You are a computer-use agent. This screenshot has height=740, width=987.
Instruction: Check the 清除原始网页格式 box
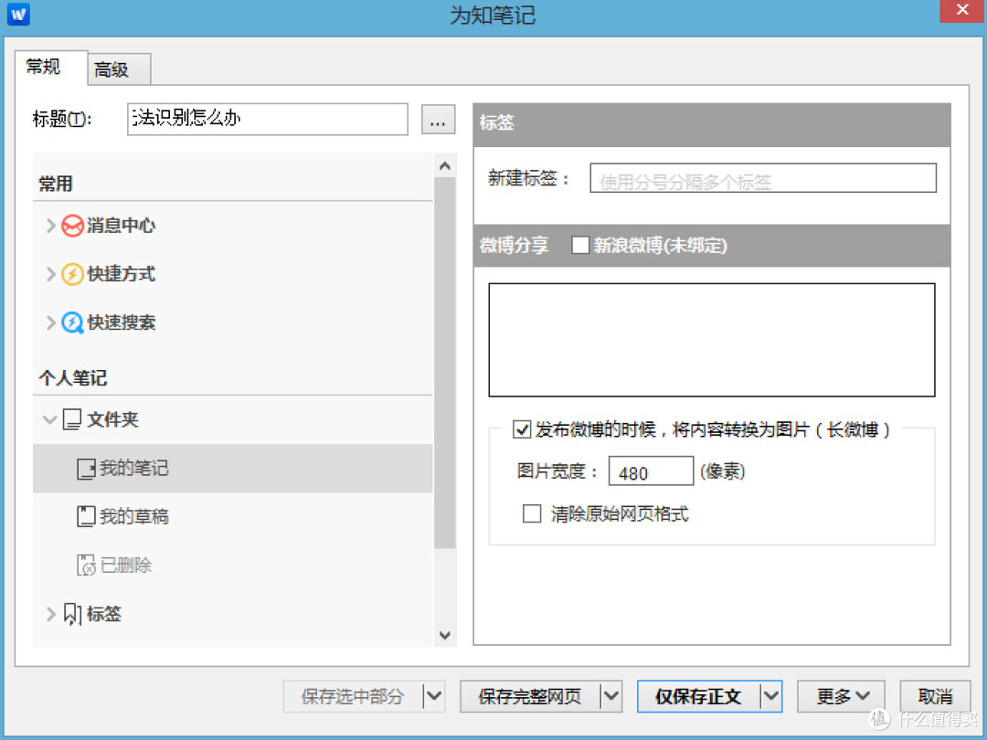[532, 514]
